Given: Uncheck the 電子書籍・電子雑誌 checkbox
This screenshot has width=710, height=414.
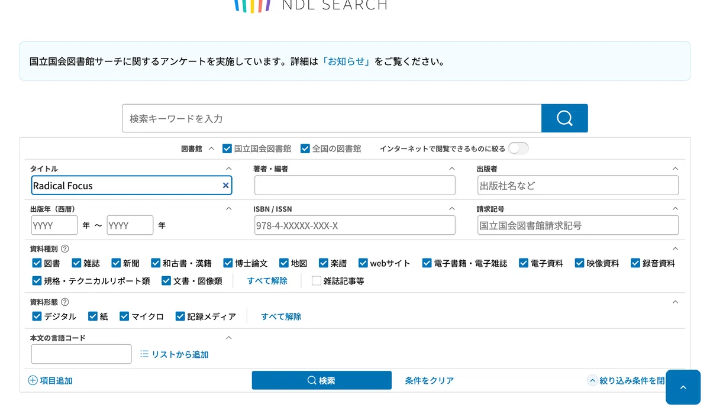Looking at the screenshot, I should 427,263.
